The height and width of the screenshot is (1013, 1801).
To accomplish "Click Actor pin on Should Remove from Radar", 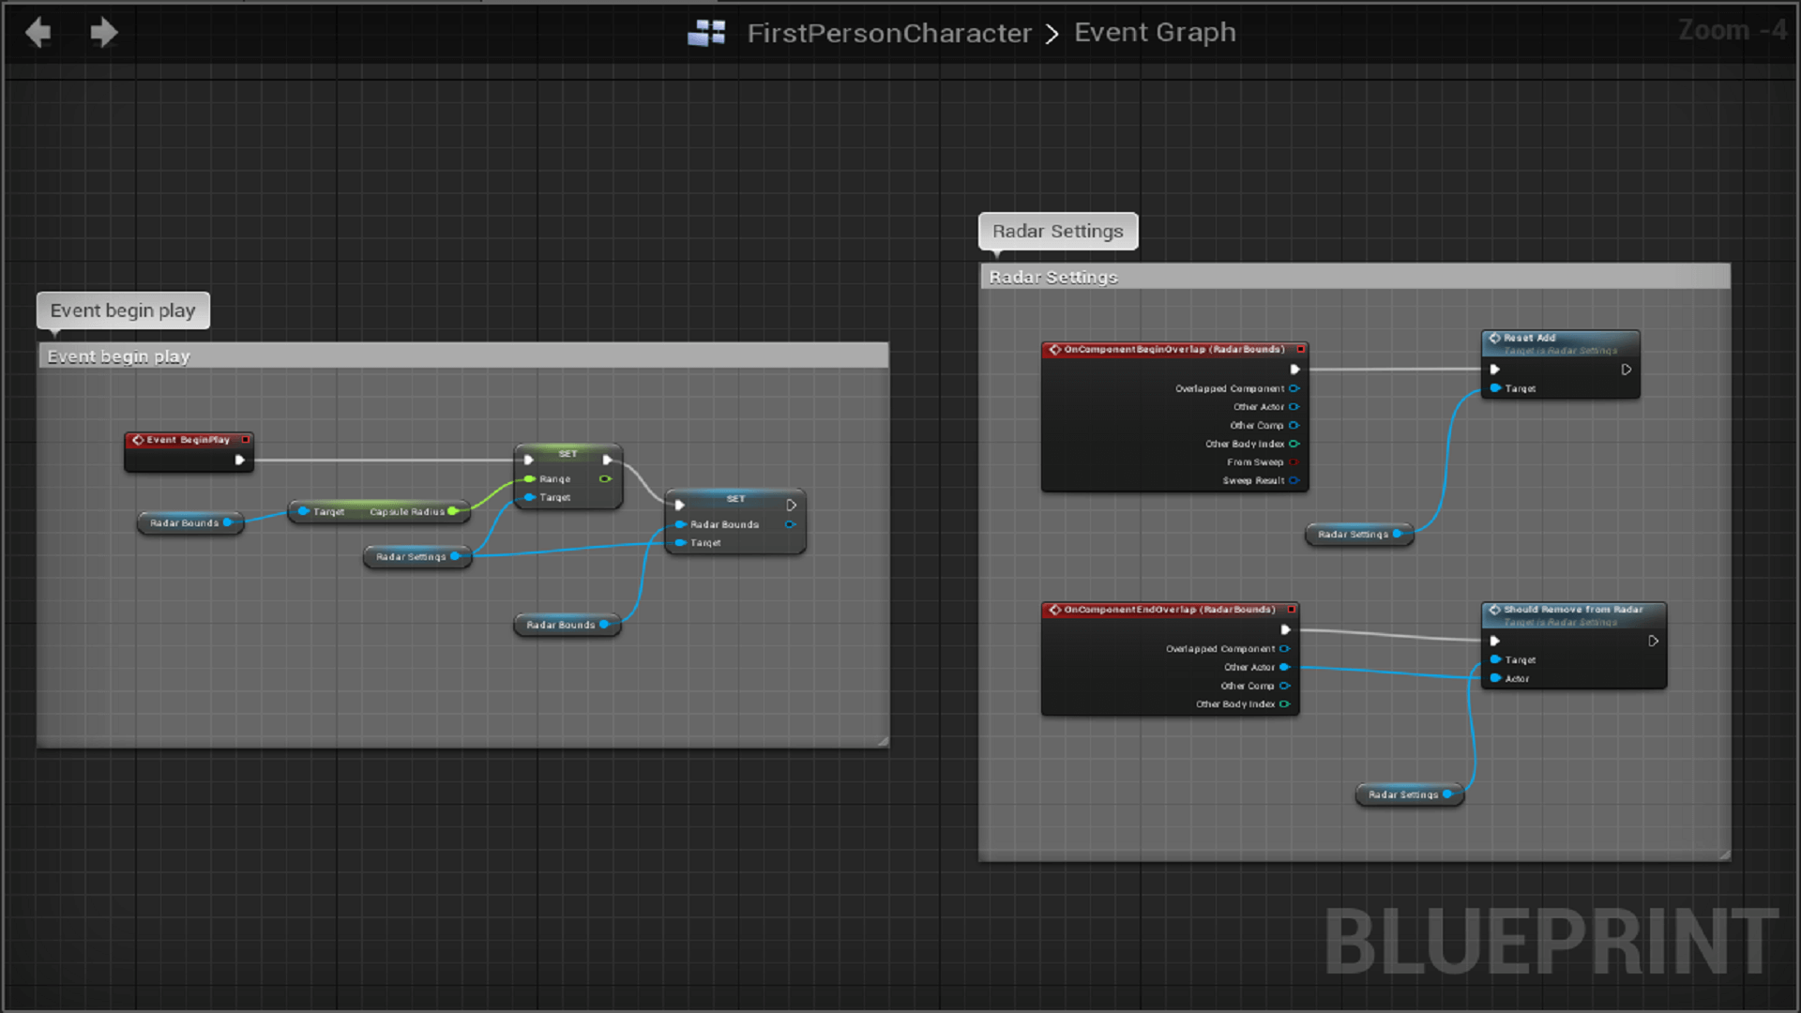I will tap(1495, 678).
